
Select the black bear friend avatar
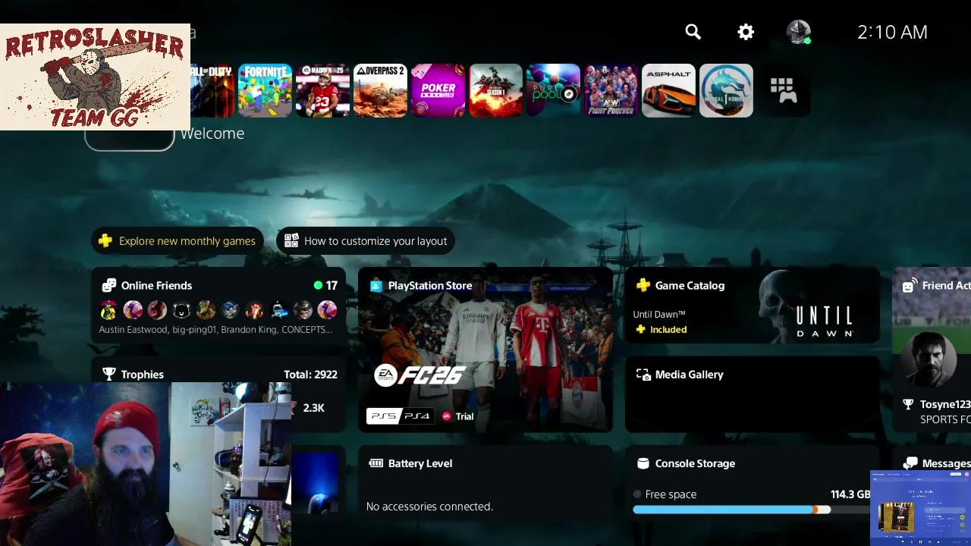tap(181, 309)
